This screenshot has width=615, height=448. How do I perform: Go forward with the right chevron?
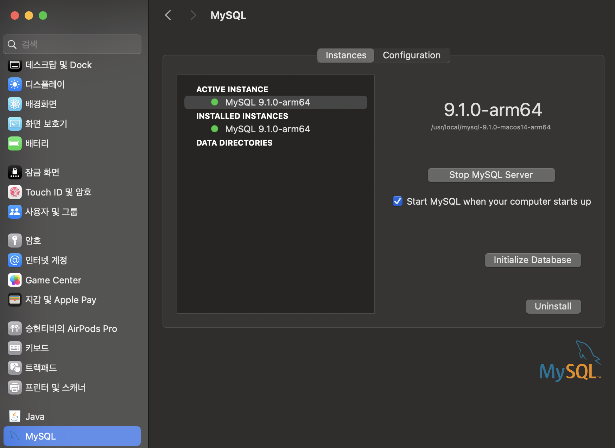pos(193,15)
